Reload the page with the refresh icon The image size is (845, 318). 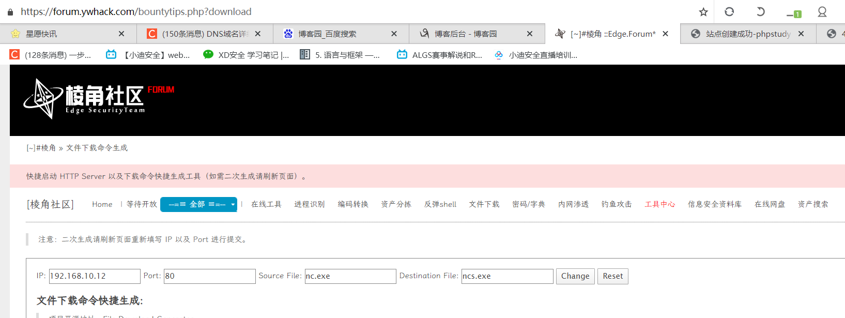(x=729, y=11)
